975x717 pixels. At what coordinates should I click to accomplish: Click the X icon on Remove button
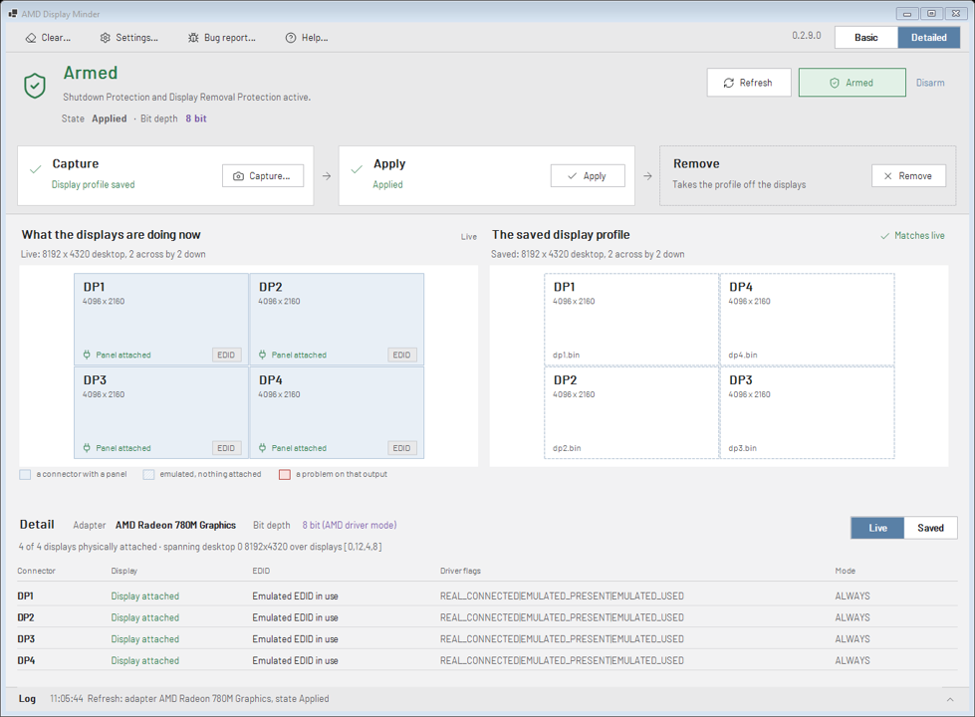888,176
